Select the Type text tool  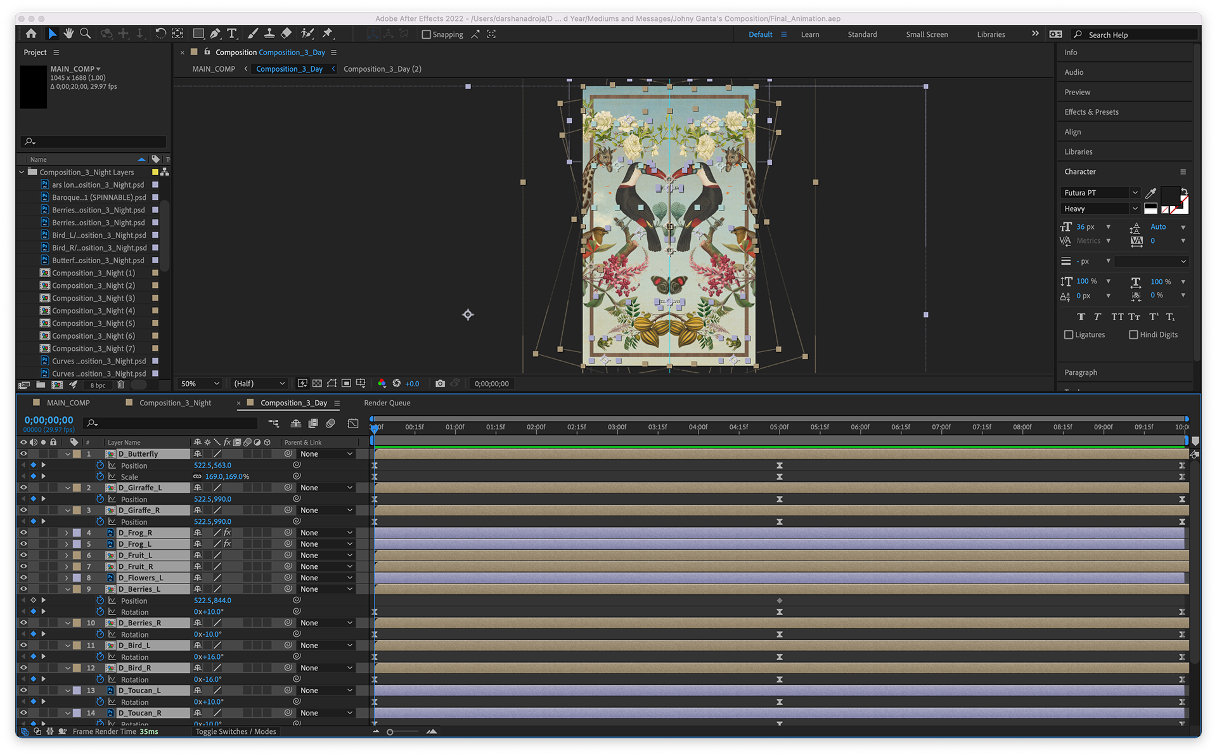tap(232, 34)
